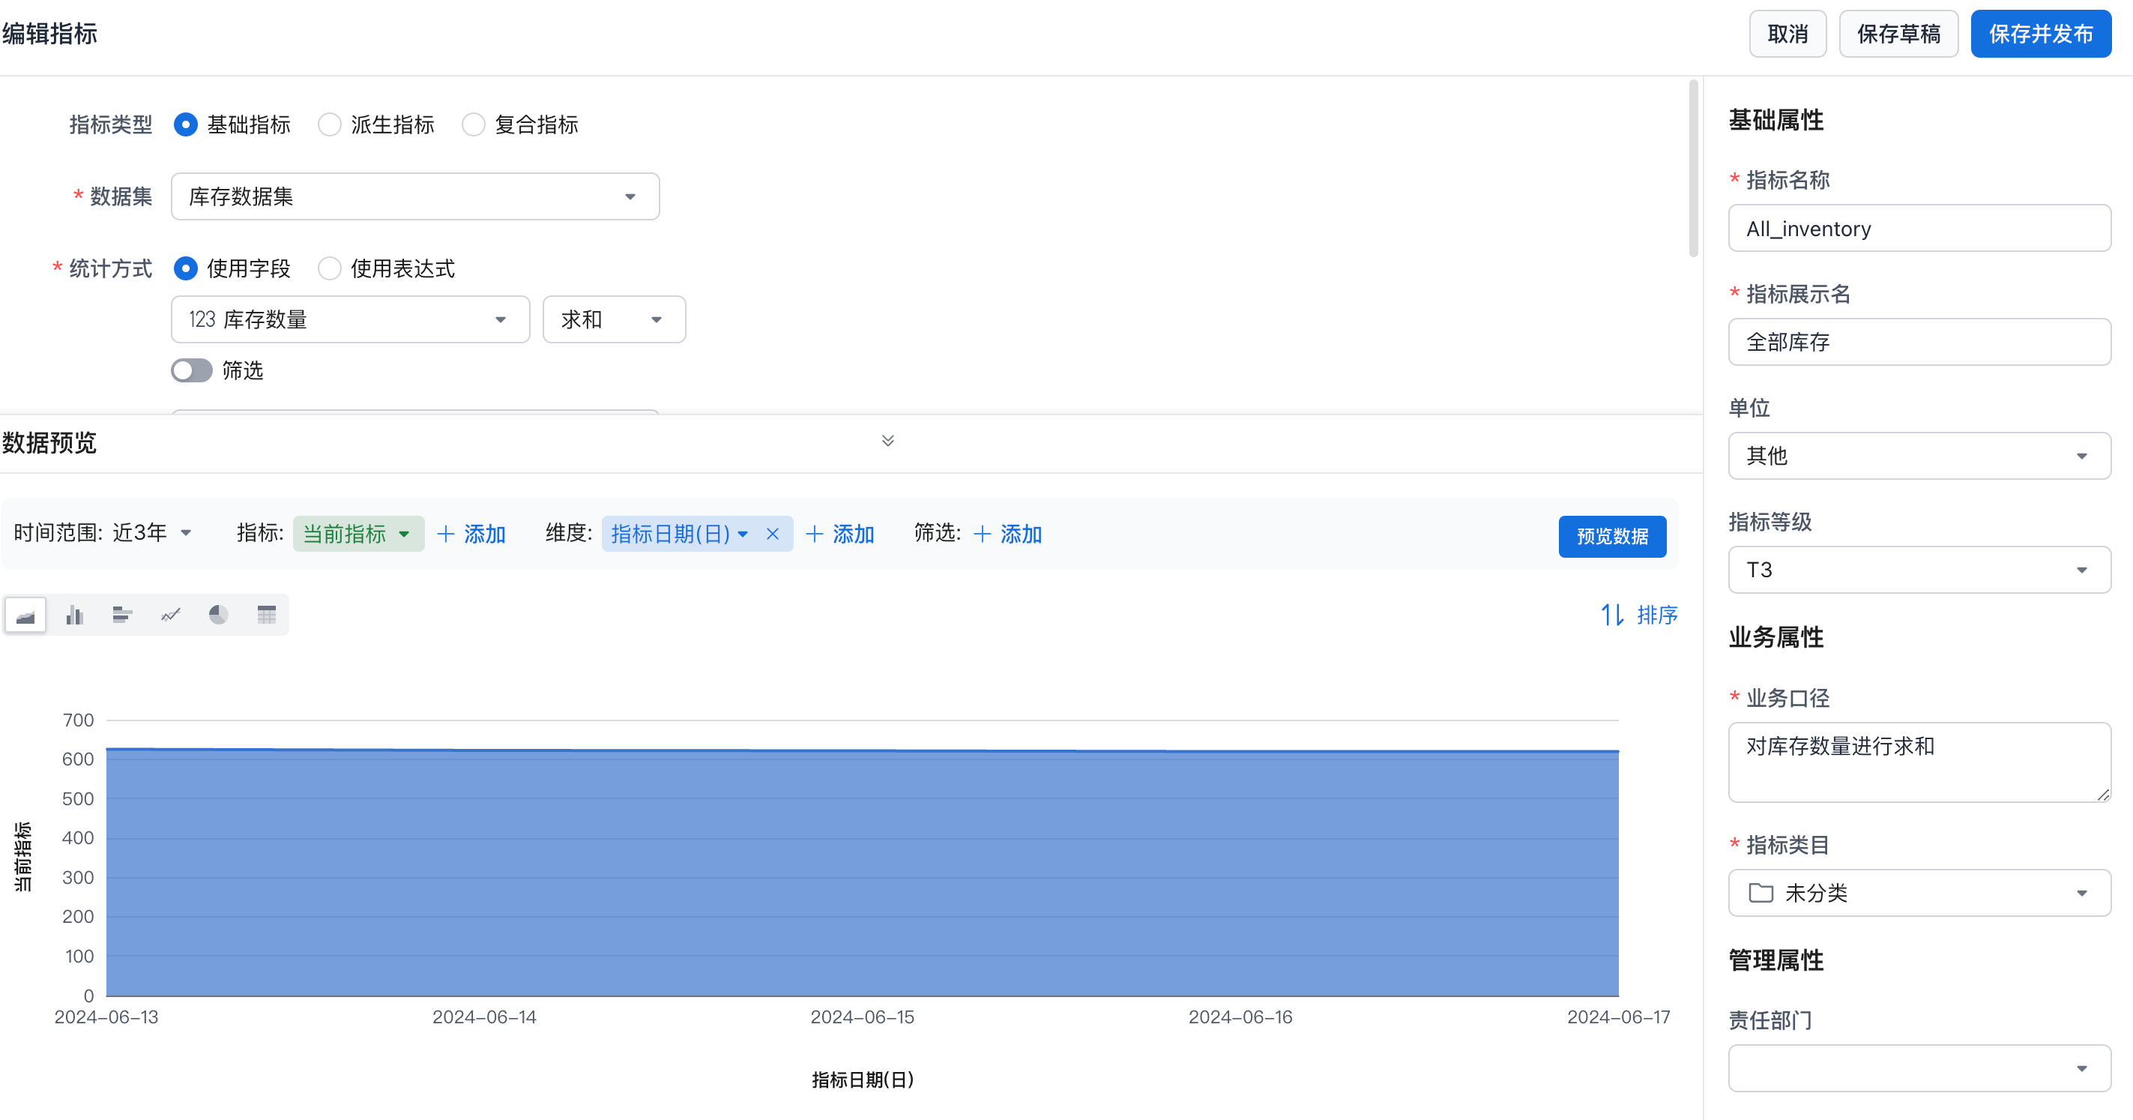Switch to horizontal bar chart view
Viewport: 2133px width, 1120px height.
pos(121,615)
